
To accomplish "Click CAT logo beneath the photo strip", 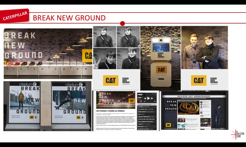I will tap(111, 80).
